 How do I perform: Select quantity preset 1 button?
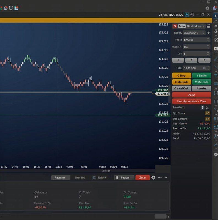click(x=178, y=60)
